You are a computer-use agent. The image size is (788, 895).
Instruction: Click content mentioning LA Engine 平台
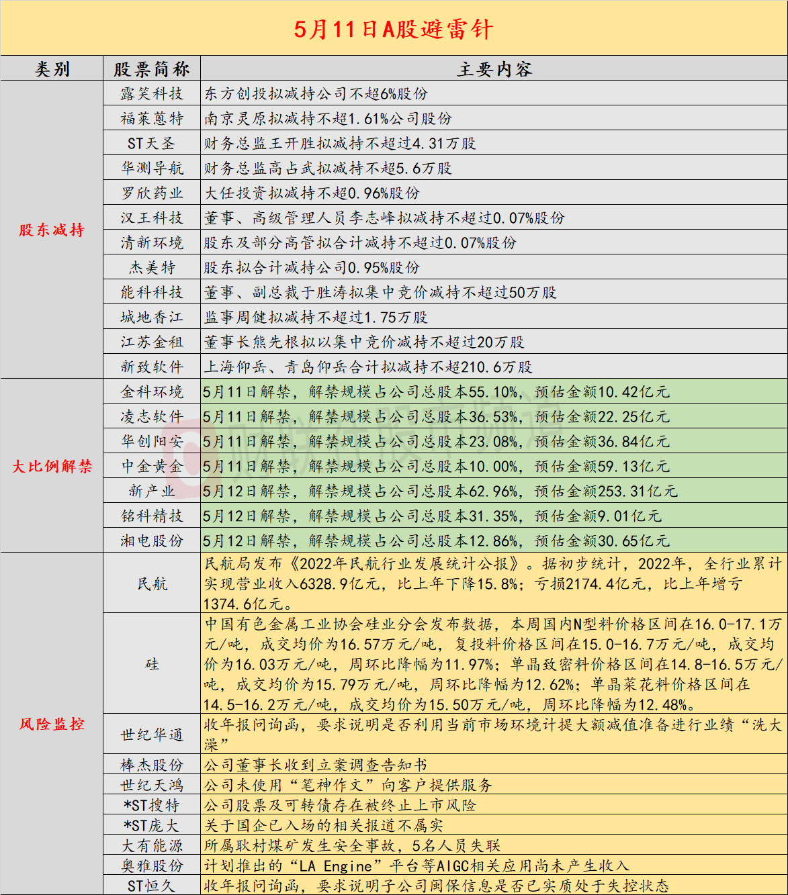coord(417,865)
